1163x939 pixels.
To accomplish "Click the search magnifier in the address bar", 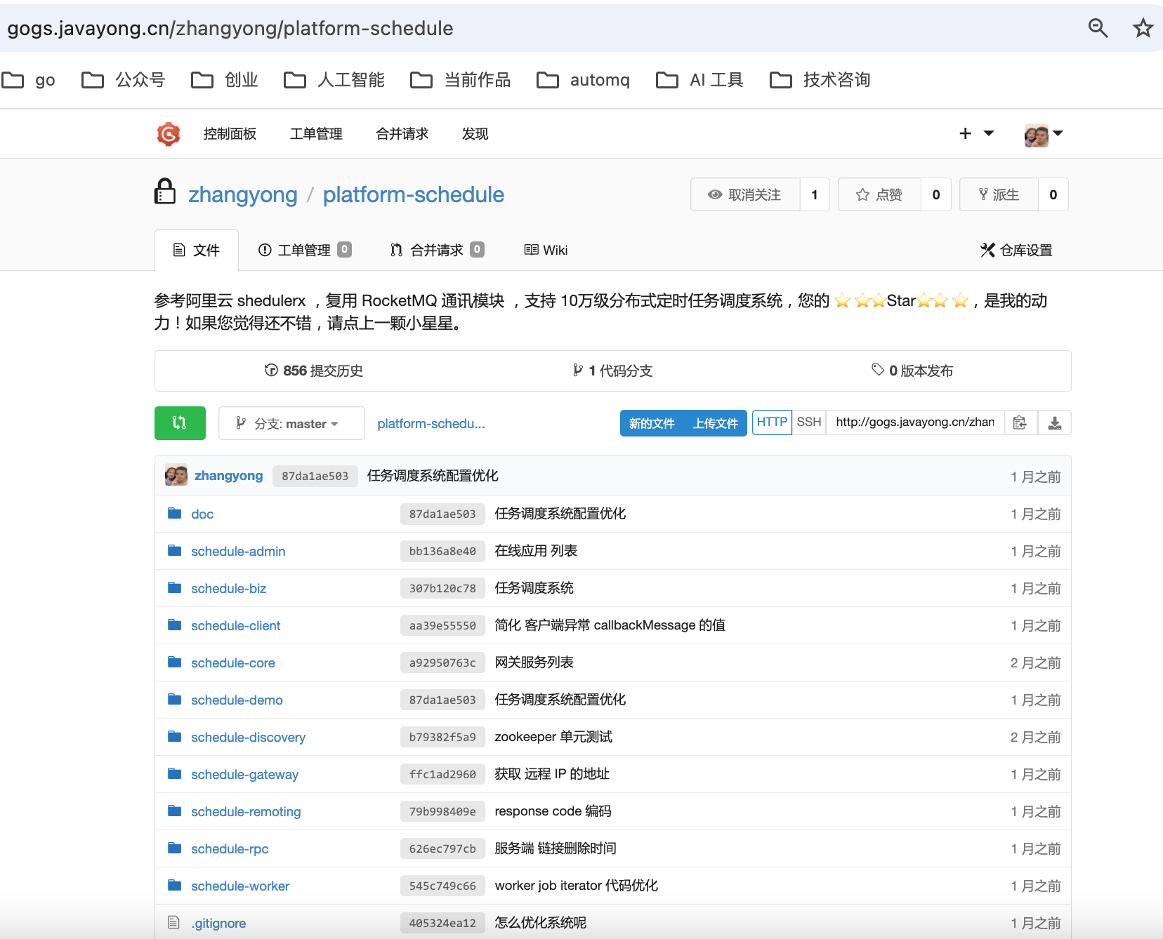I will [x=1098, y=28].
